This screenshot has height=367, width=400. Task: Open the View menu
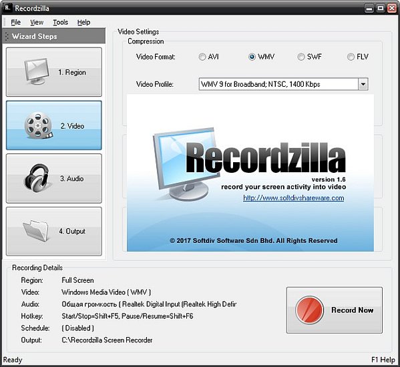pyautogui.click(x=37, y=23)
